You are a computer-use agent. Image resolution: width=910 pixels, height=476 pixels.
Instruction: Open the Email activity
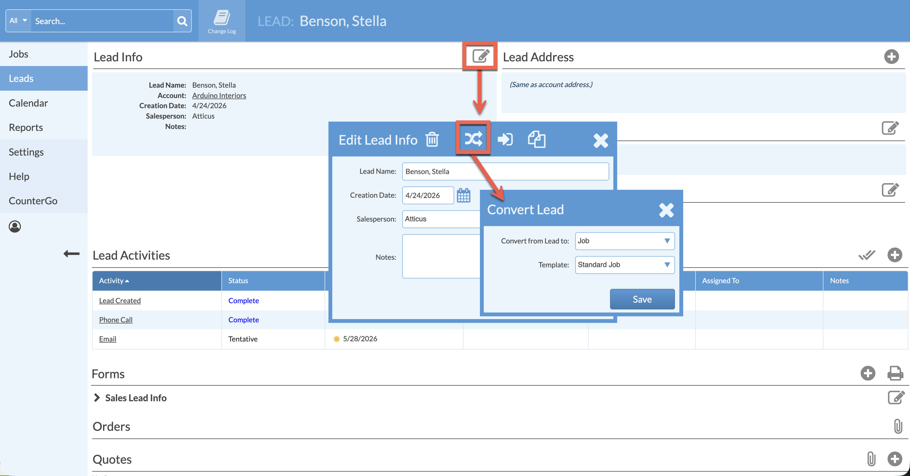coord(107,339)
